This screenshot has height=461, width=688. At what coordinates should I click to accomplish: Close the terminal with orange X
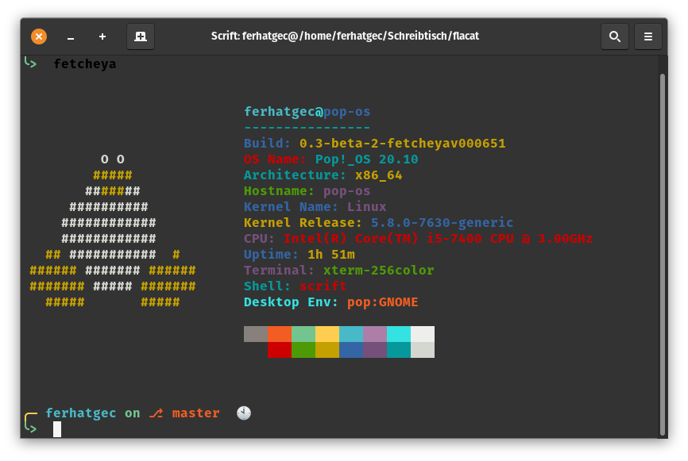tap(39, 36)
